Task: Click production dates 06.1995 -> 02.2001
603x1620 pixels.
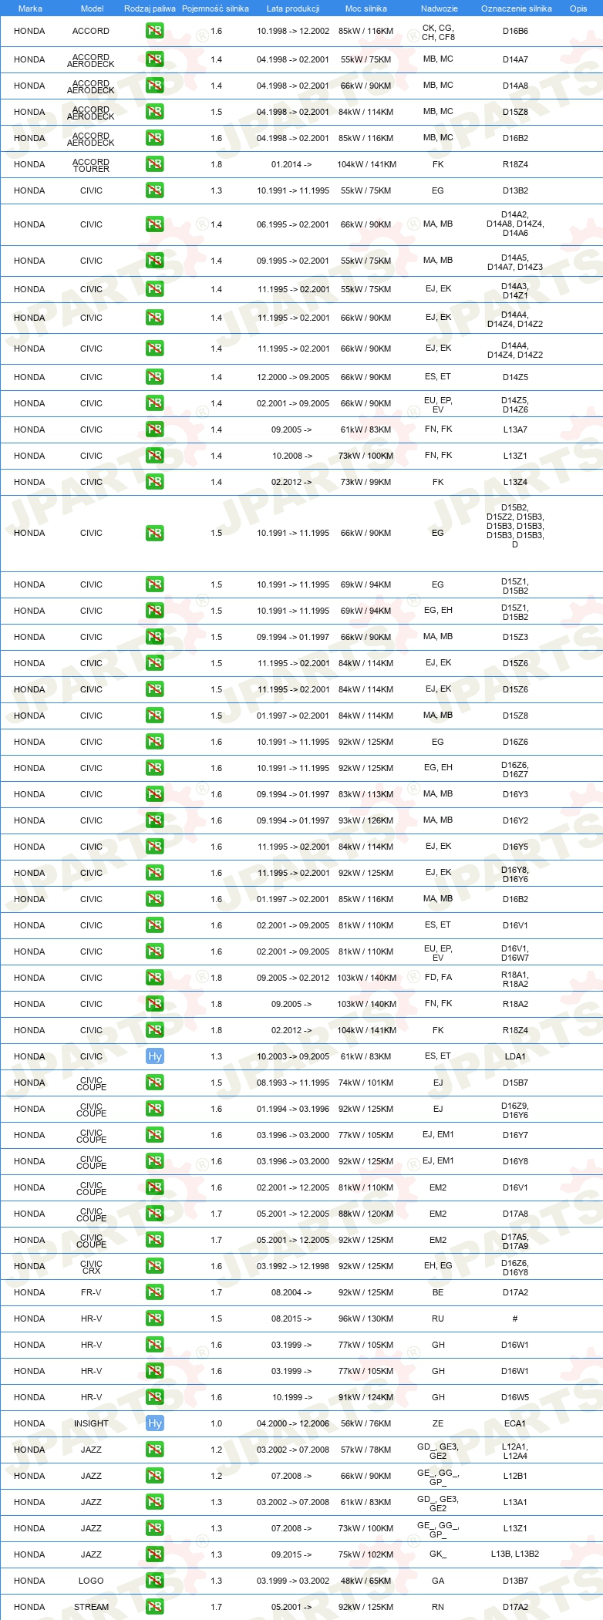Action: click(x=293, y=224)
